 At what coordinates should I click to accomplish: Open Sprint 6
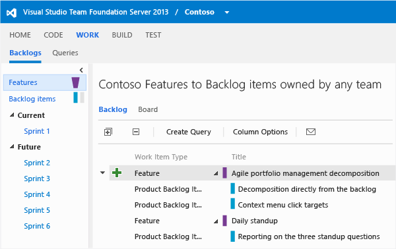(37, 226)
